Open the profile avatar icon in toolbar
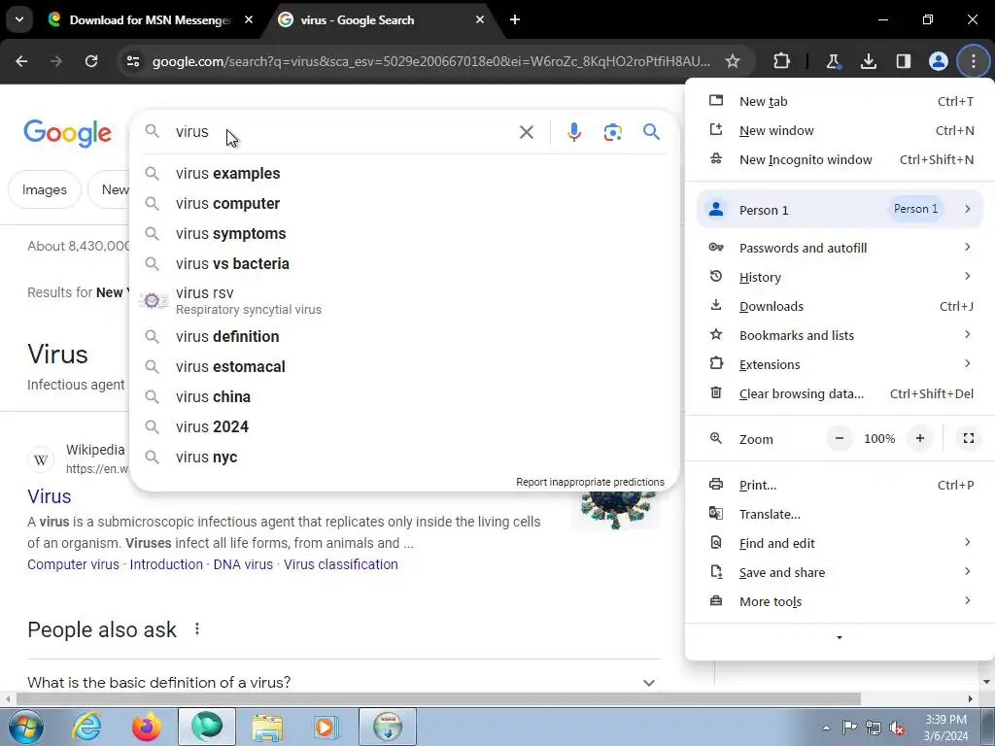 [938, 61]
